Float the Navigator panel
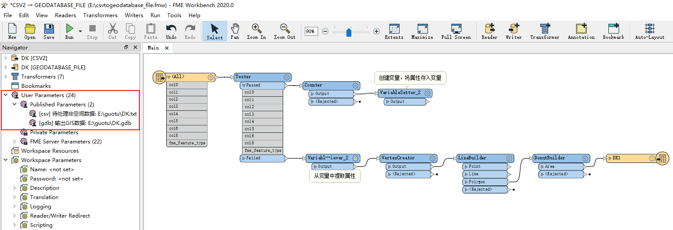 pos(126,48)
